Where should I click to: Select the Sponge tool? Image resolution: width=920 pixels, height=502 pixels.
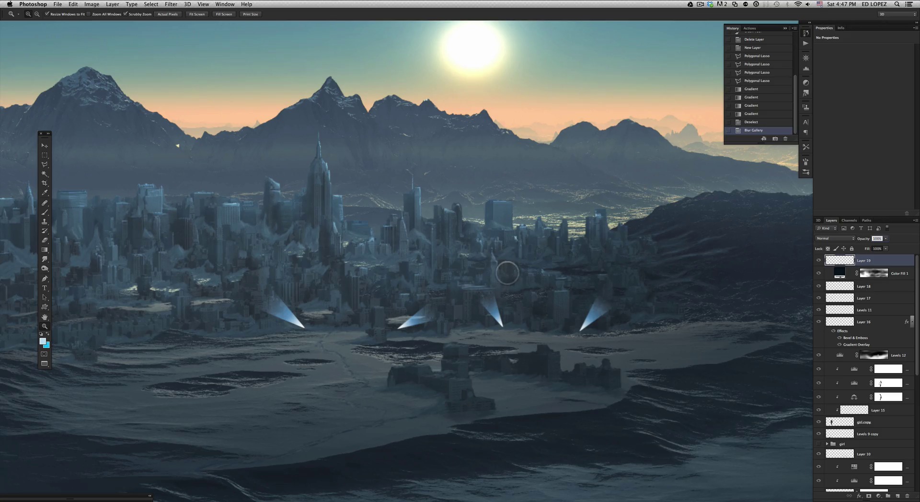click(45, 269)
